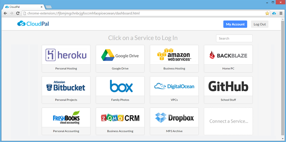Click the page icon in address bar
Screen dimensions: 286x142
pyautogui.click(x=25, y=13)
